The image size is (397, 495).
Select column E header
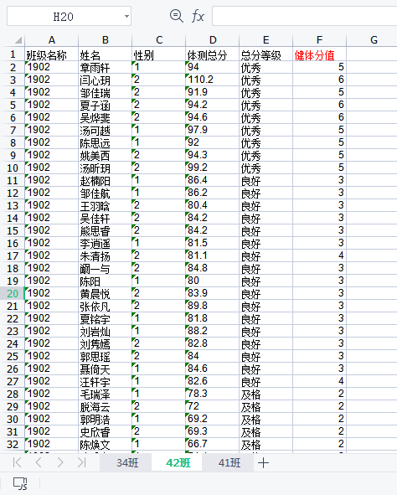(266, 40)
